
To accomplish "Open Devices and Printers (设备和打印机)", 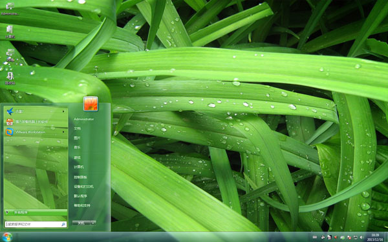I will [83, 187].
